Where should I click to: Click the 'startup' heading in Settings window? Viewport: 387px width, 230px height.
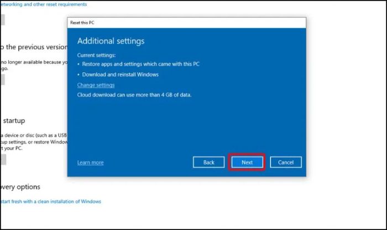(14, 121)
